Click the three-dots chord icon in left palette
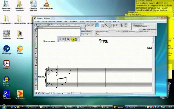 pyautogui.click(x=36, y=57)
